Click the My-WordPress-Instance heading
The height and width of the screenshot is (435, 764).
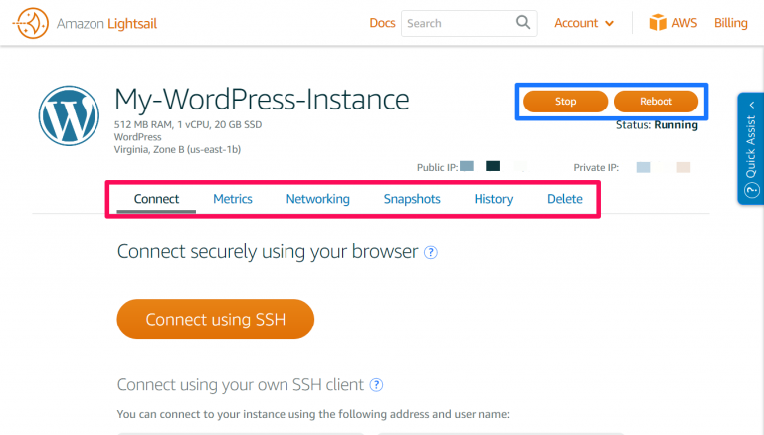click(x=262, y=99)
